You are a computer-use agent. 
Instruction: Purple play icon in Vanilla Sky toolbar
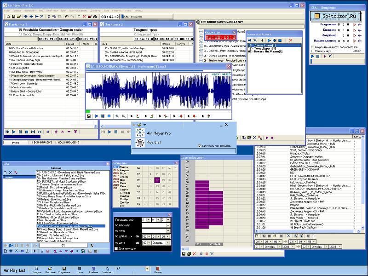pos(267,138)
